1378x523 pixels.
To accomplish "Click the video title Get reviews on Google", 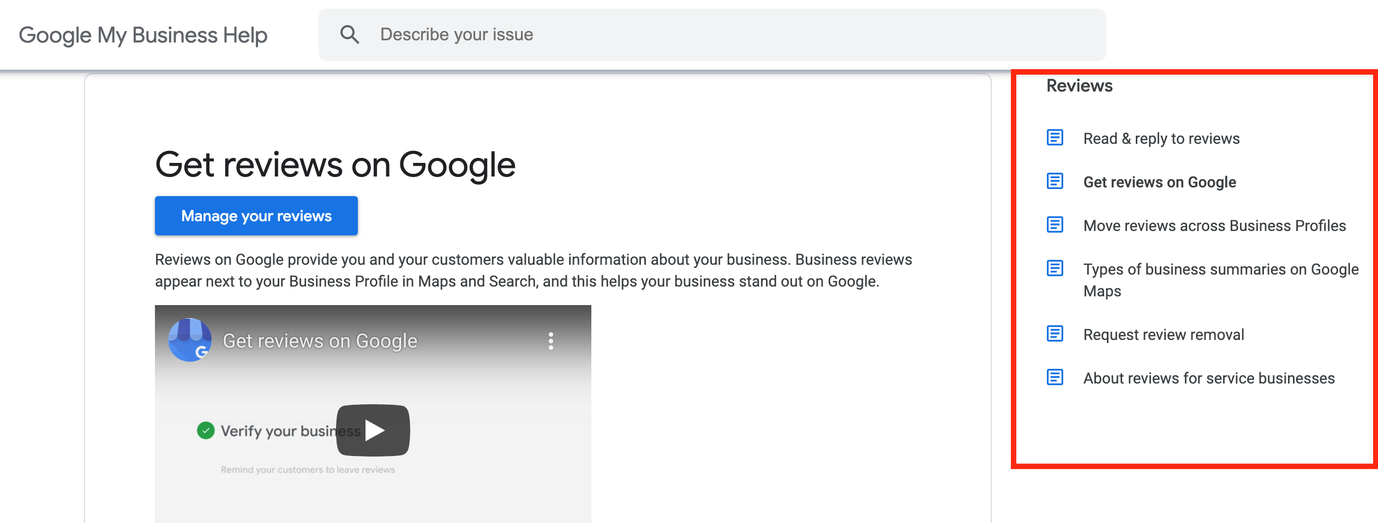I will point(320,341).
